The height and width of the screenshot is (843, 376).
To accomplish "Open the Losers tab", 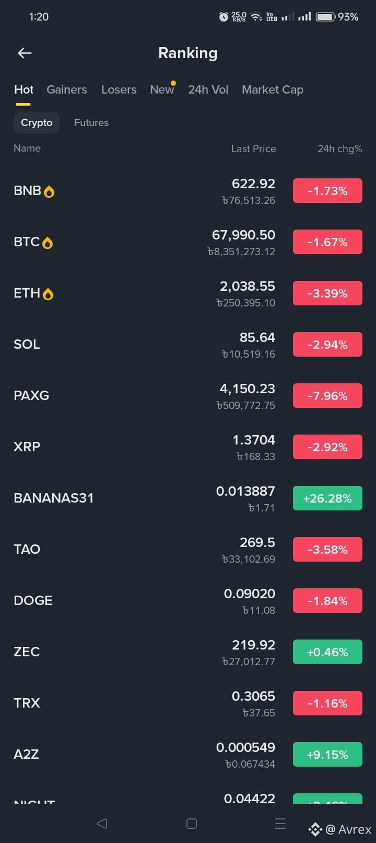I will click(x=119, y=89).
